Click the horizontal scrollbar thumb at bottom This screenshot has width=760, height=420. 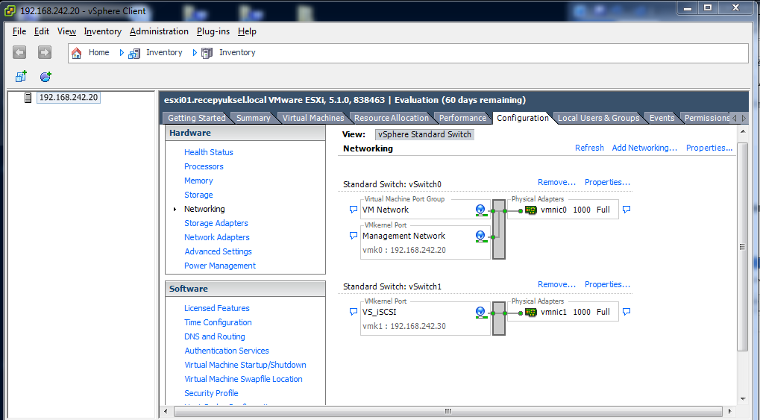(447, 411)
